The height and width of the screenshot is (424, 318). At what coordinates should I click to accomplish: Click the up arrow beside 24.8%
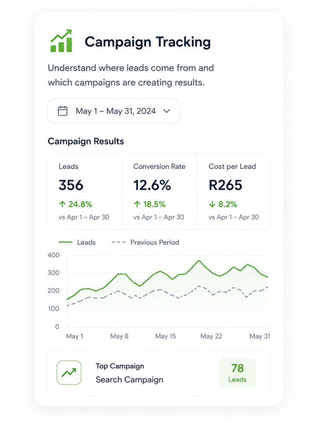62,204
